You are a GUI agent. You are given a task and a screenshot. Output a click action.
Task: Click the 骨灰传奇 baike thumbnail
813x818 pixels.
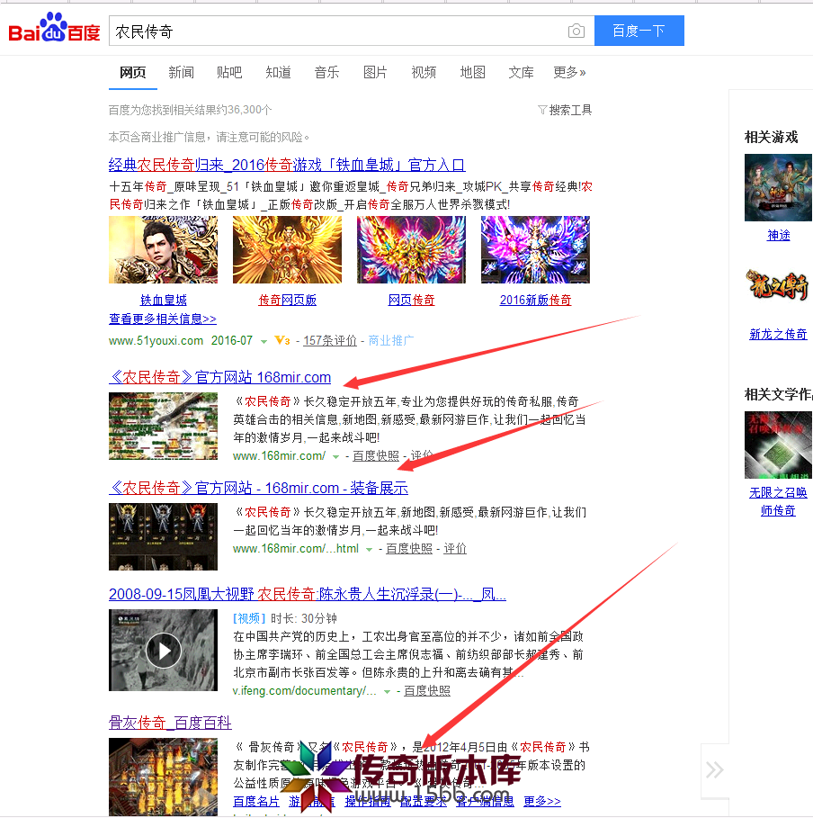coord(163,777)
